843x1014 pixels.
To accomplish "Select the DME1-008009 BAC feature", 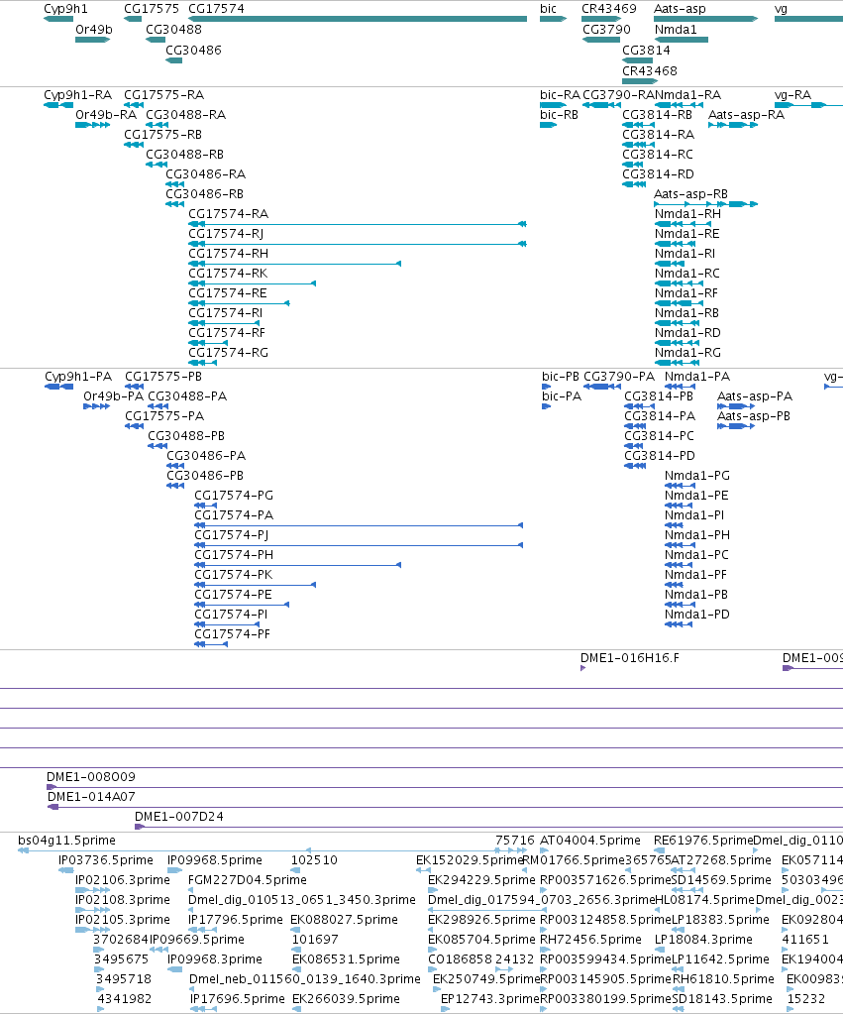I will pos(445,787).
